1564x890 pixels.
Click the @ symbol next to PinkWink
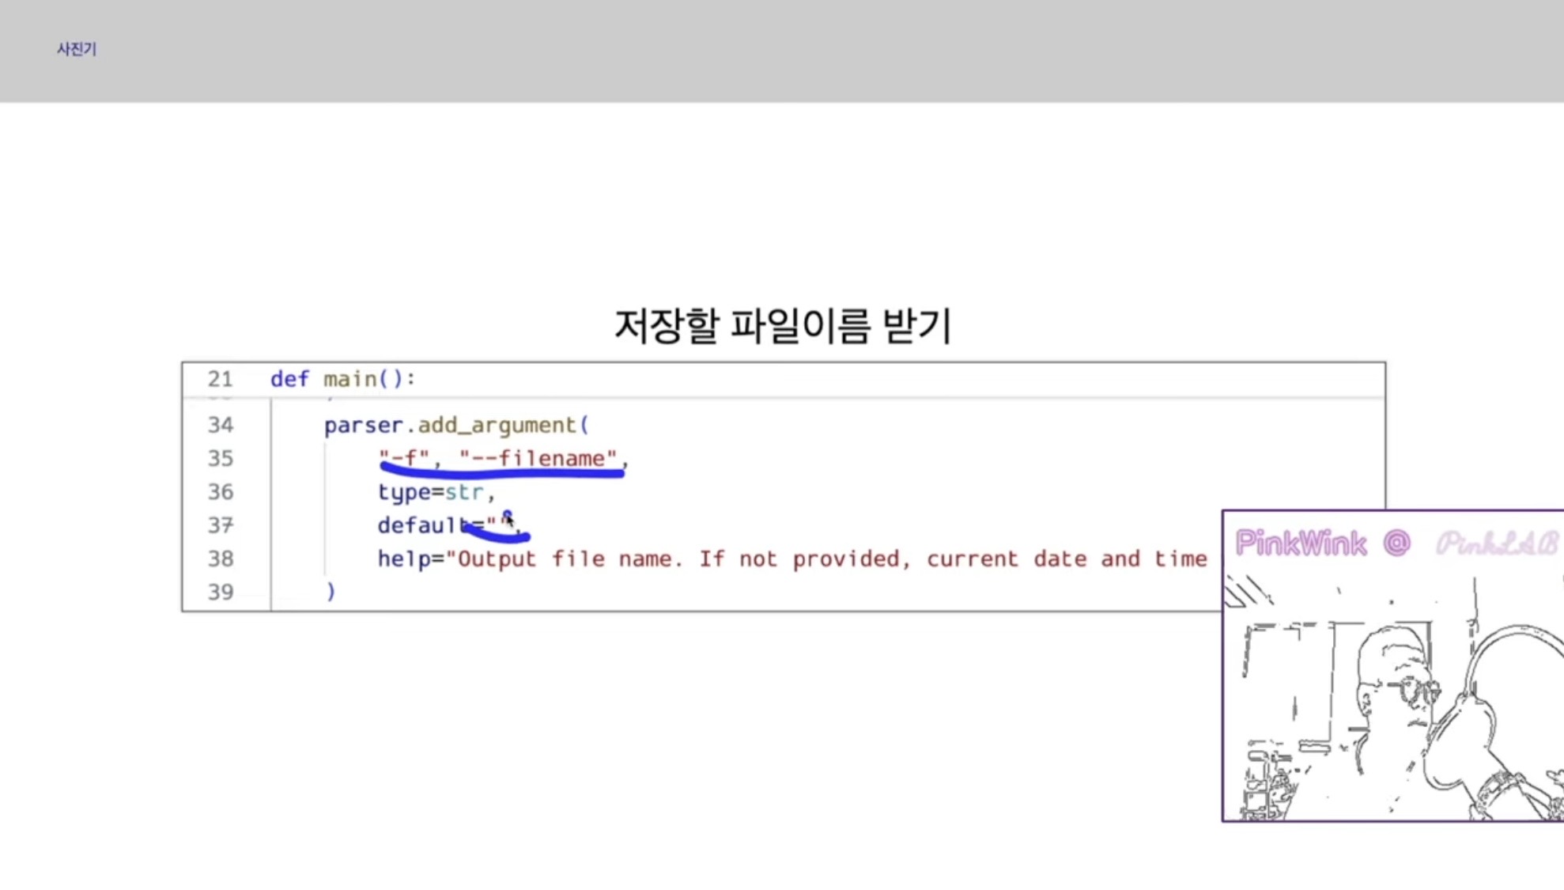coord(1396,543)
